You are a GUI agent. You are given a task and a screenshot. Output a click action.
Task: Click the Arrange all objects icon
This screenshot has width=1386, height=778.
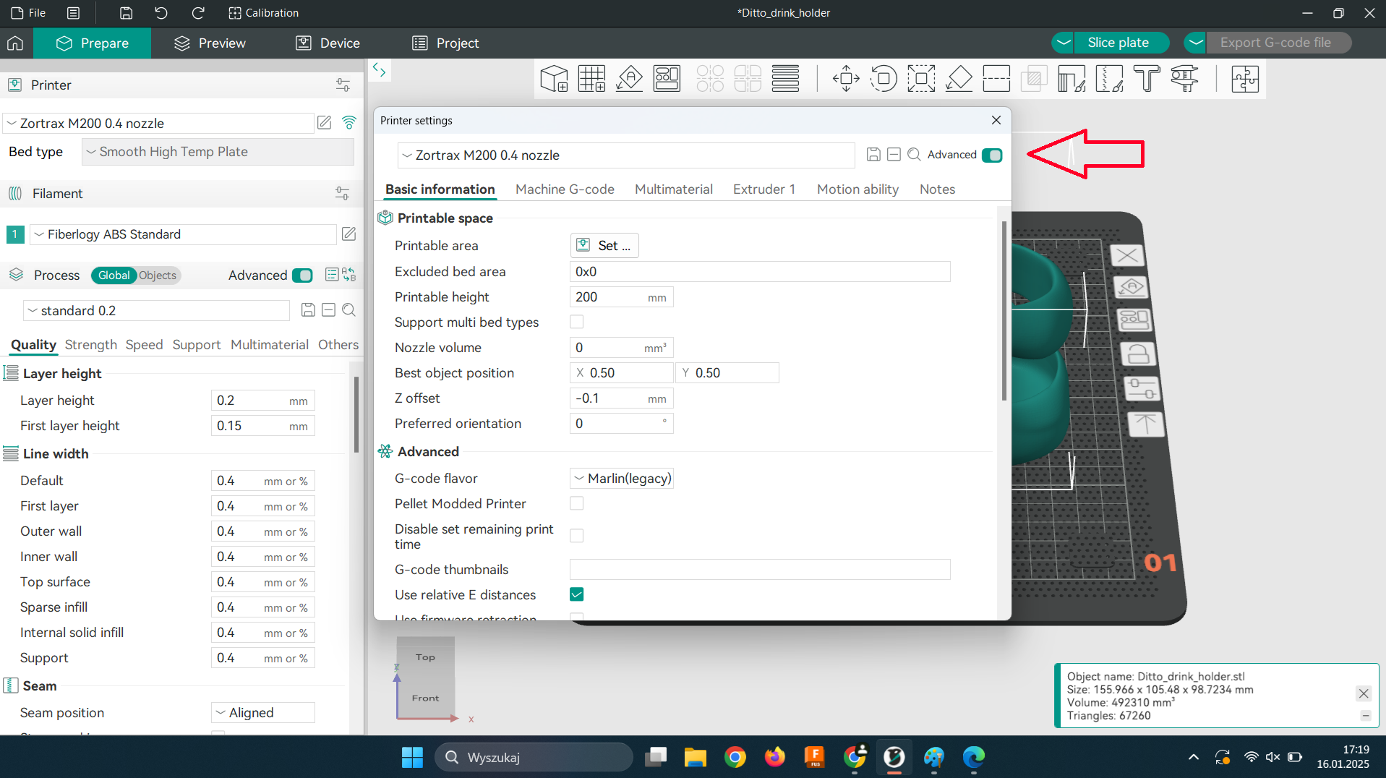pyautogui.click(x=667, y=78)
